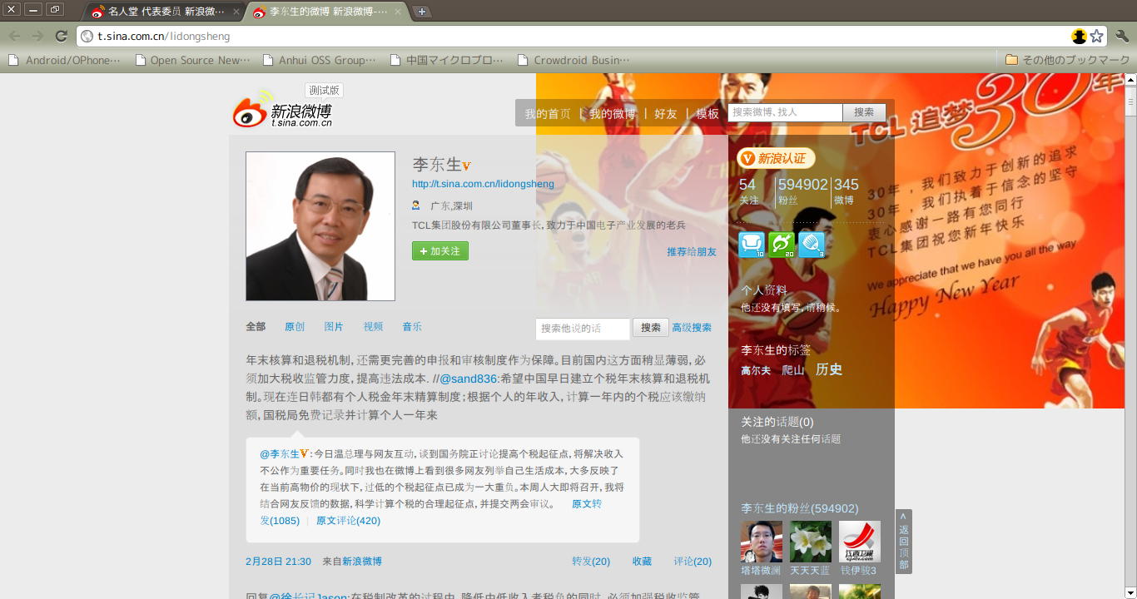The image size is (1137, 599).
Task: Select the 图片 filter tab
Action: click(x=334, y=327)
